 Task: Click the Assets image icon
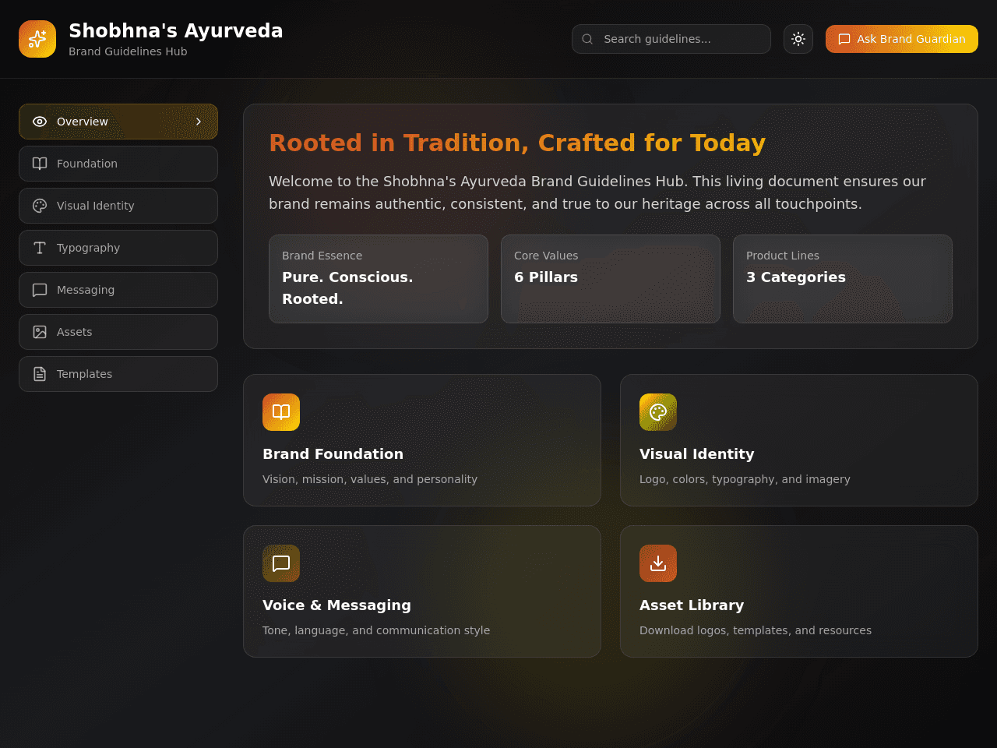pyautogui.click(x=40, y=332)
